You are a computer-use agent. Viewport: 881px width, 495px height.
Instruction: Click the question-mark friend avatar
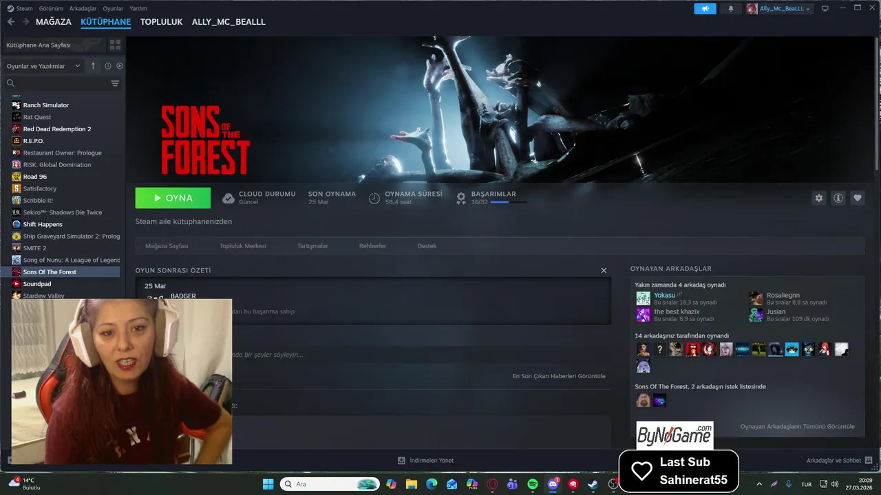[x=659, y=350]
